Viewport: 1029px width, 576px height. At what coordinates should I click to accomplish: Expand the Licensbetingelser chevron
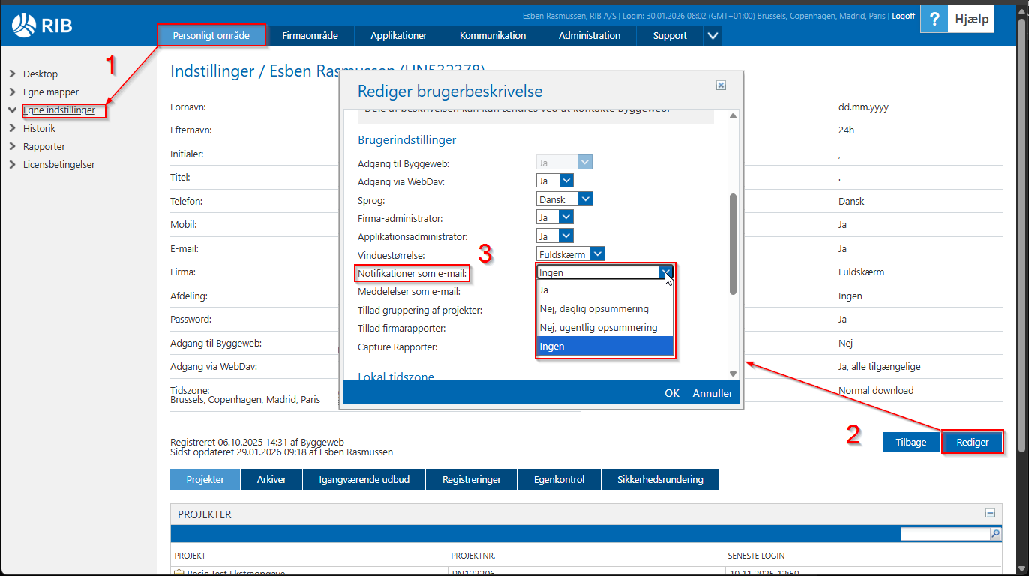12,164
